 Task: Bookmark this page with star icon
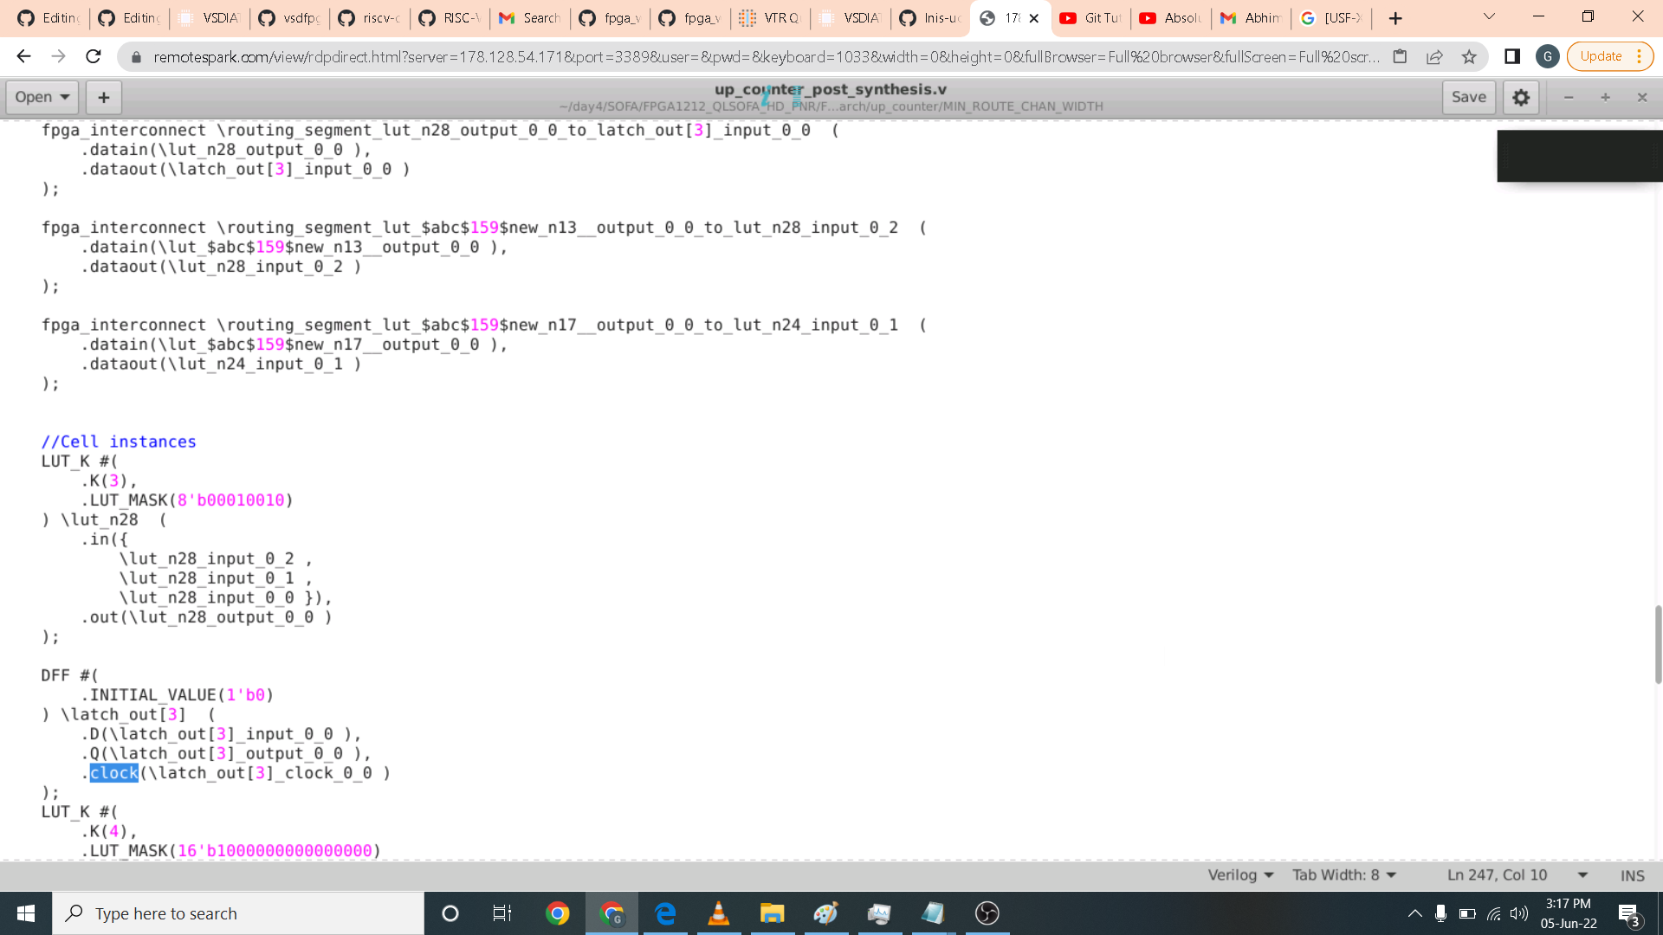[1469, 56]
